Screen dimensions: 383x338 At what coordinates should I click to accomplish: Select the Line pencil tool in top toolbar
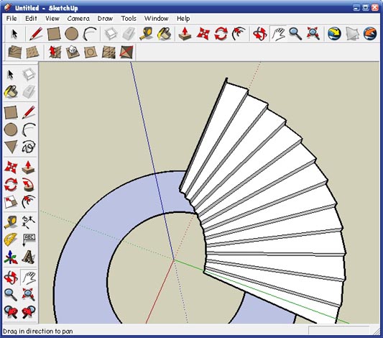36,34
